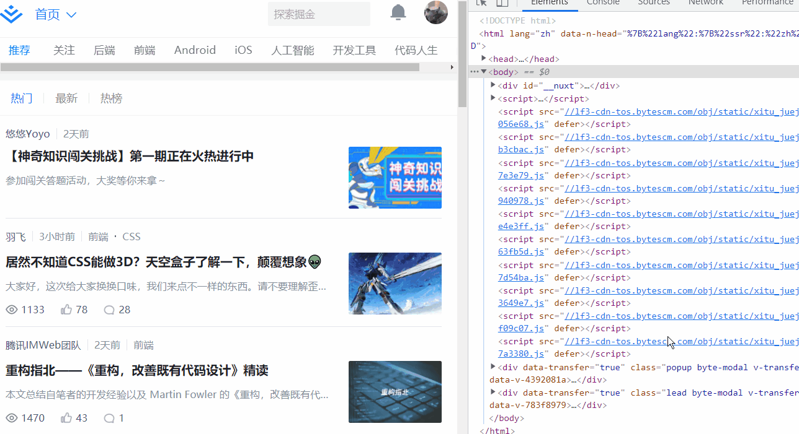Switch to the Console DevTools tab

pos(603,2)
